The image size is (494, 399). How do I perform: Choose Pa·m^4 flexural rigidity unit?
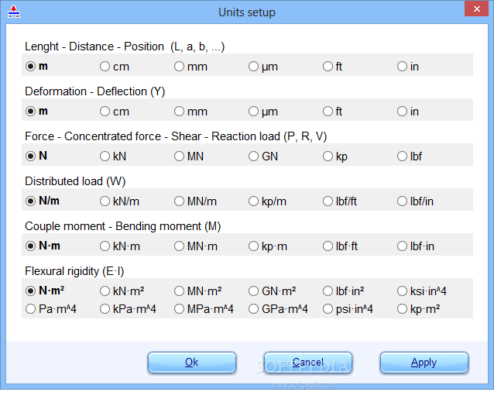(x=51, y=309)
